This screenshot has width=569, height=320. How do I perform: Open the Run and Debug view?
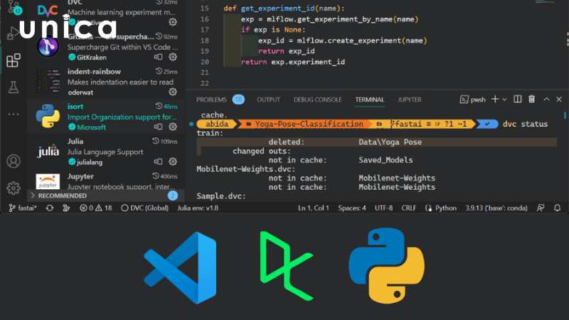(x=12, y=33)
